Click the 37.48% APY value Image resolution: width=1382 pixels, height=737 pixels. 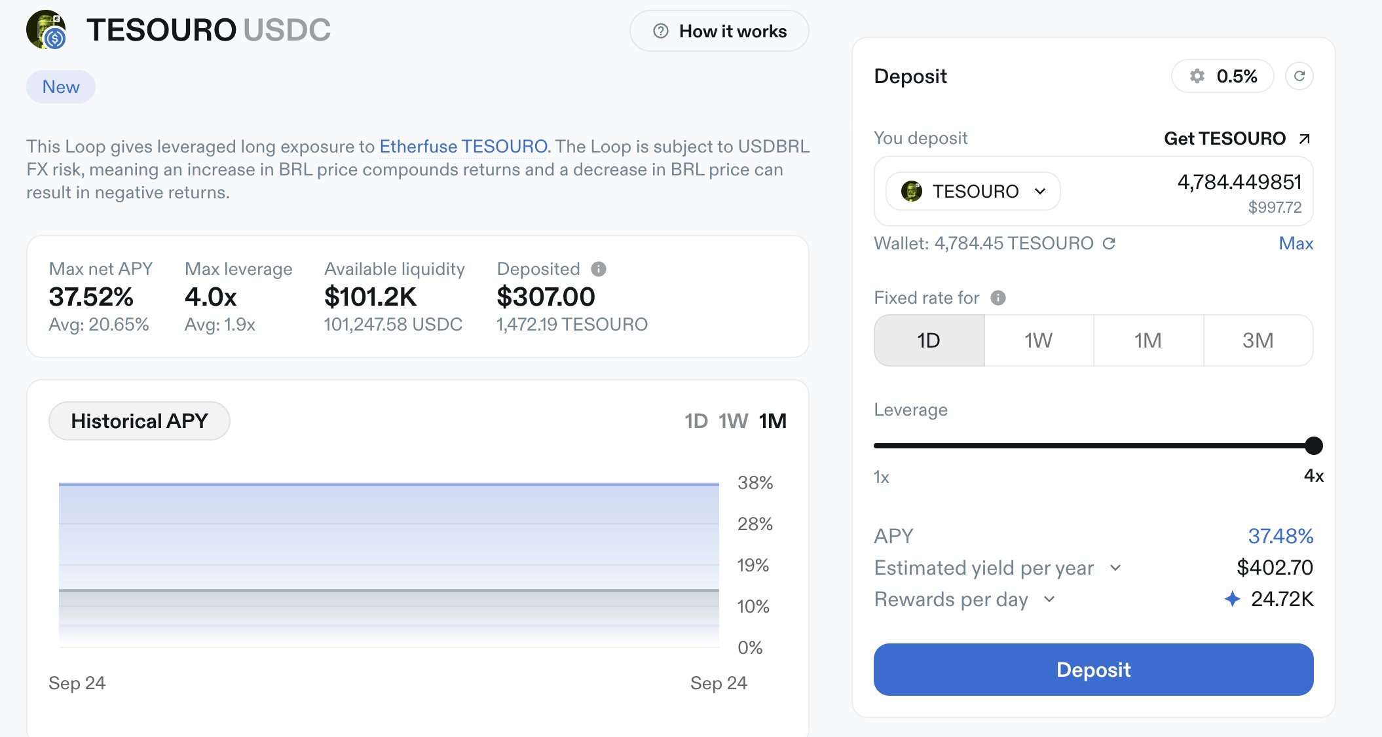[1280, 536]
